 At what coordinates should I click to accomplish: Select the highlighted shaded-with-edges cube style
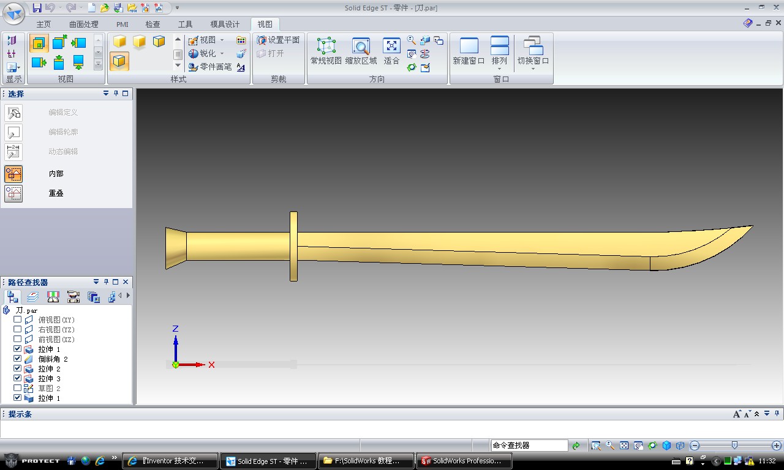point(120,61)
